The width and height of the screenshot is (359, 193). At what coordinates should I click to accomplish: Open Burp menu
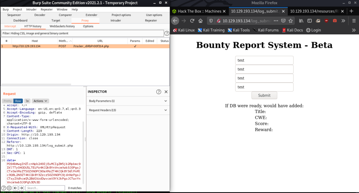tap(6, 9)
